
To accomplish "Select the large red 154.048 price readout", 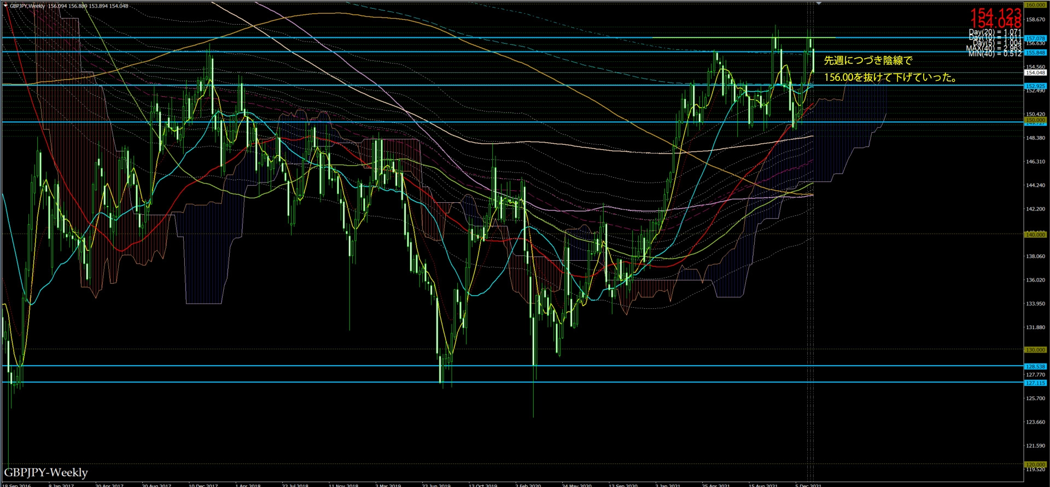I will 995,23.
